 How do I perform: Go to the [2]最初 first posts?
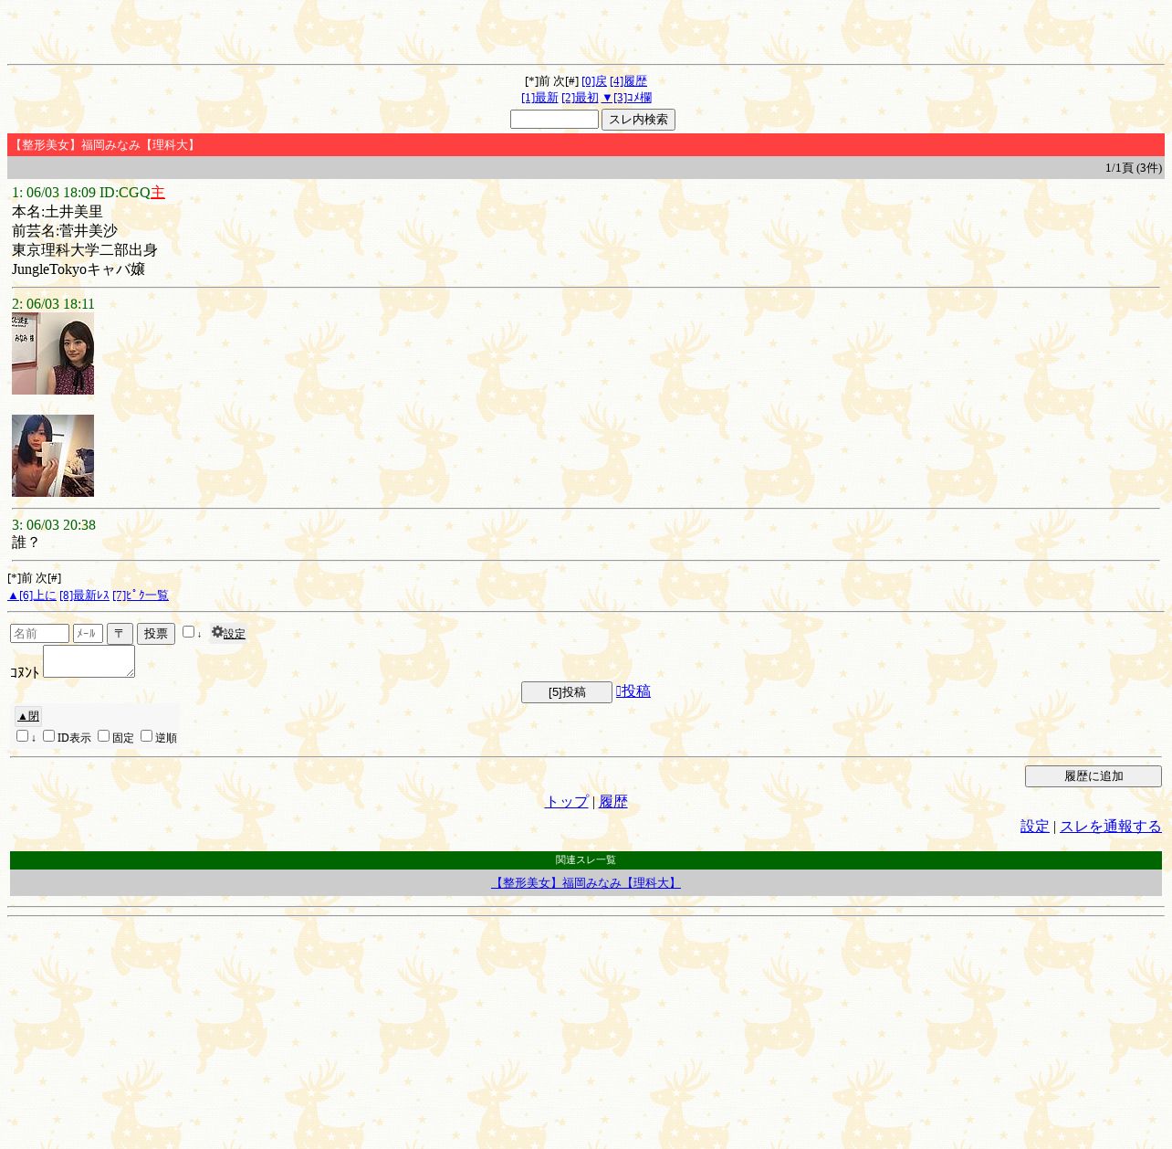tap(580, 98)
